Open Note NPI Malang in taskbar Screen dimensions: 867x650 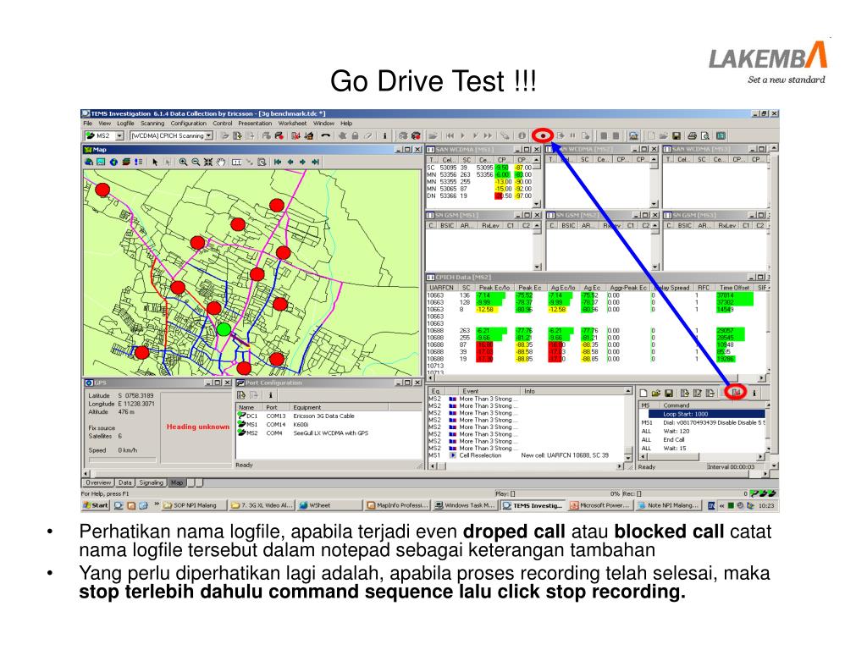[x=668, y=505]
